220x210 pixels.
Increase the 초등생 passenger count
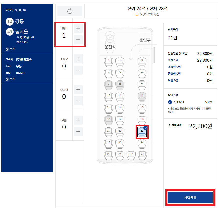[x=78, y=59]
